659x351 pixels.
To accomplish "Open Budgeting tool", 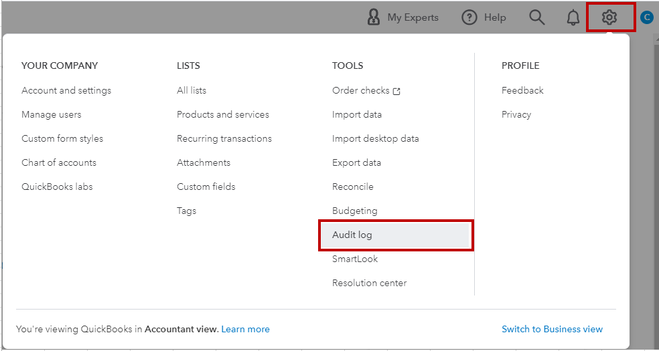I will click(x=355, y=211).
